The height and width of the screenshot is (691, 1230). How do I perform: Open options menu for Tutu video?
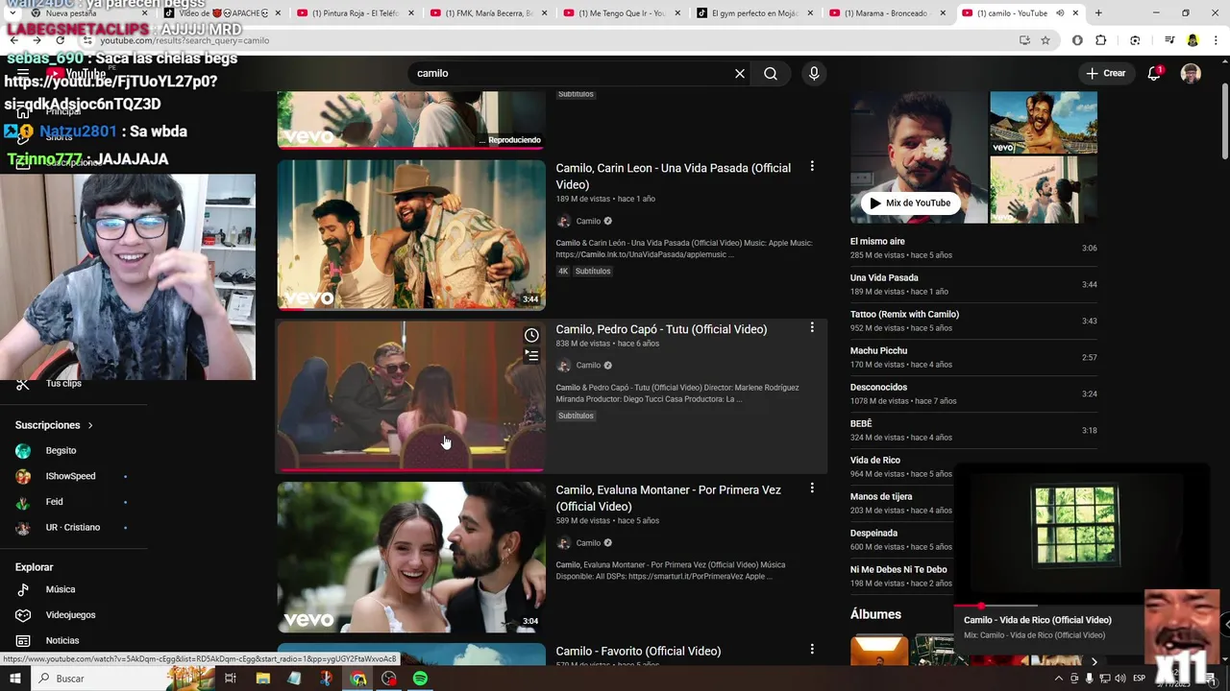point(812,328)
